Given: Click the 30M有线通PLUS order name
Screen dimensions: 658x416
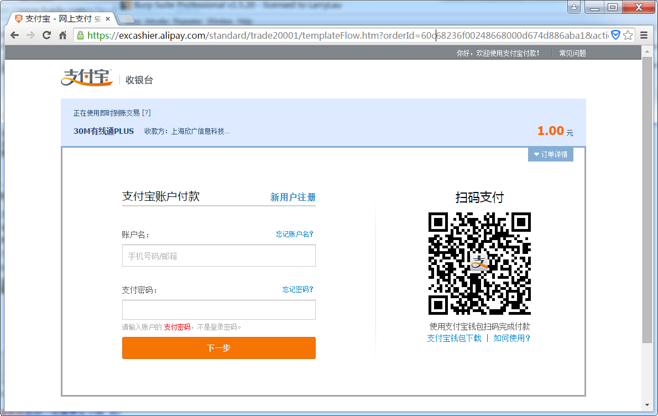Looking at the screenshot, I should click(x=103, y=132).
